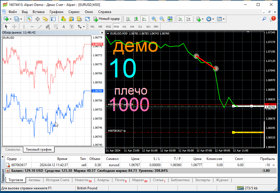Select the Horizontal Line tool

tap(32, 27)
